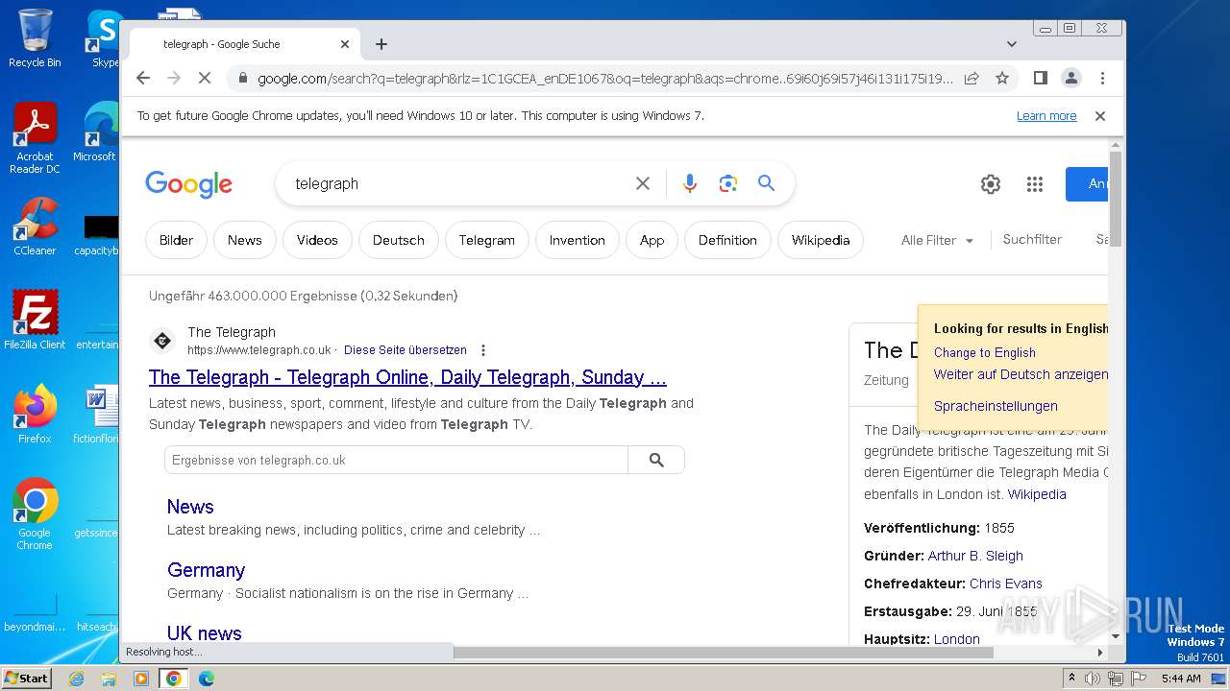Click the Google logo
The image size is (1230, 691).
(x=189, y=183)
